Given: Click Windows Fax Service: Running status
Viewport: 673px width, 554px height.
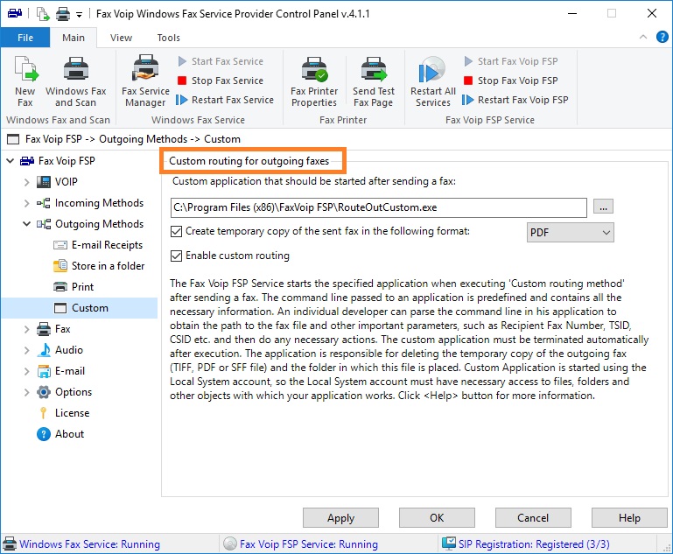Looking at the screenshot, I should 81,544.
